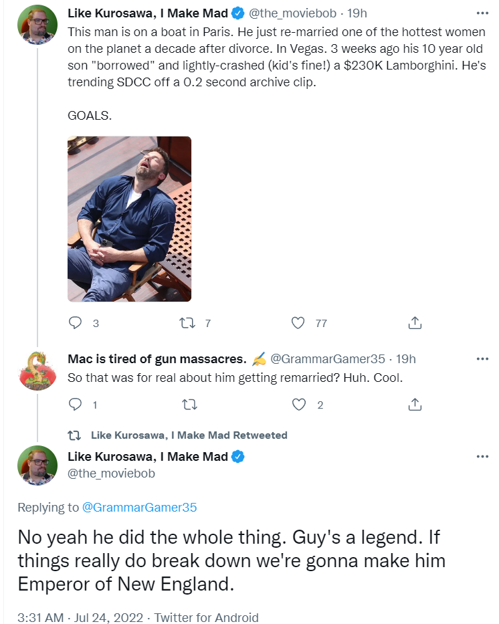Open the photo of man sleeping in chair
Viewport: 499px width, 624px height.
pyautogui.click(x=129, y=219)
